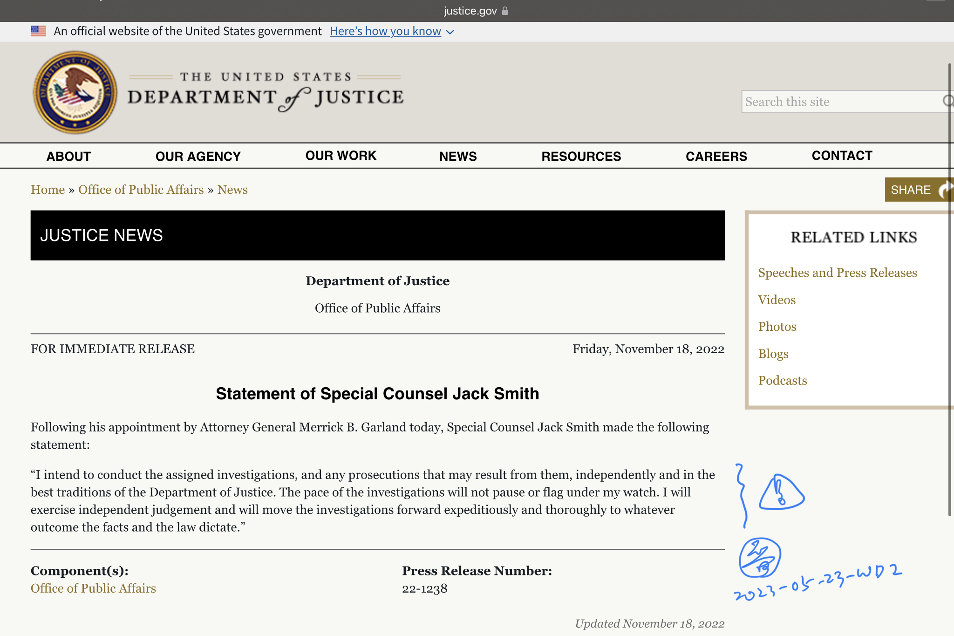954x636 pixels.
Task: Open the Podcasts related link
Action: coord(783,381)
